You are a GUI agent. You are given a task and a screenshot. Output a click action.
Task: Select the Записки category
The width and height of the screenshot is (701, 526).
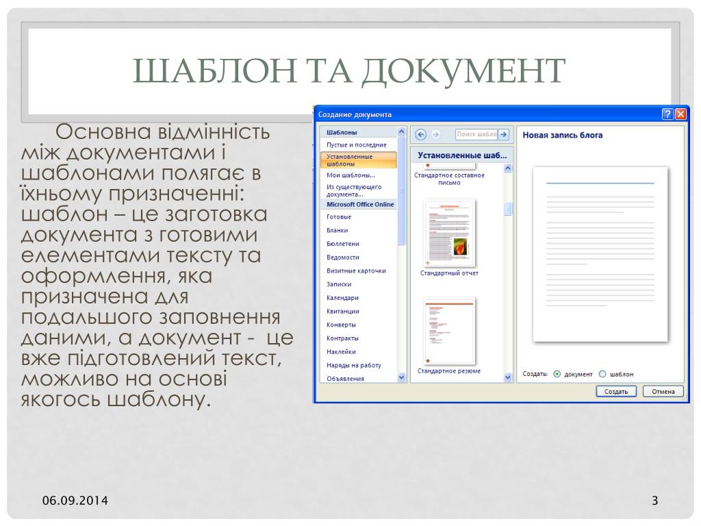[339, 284]
